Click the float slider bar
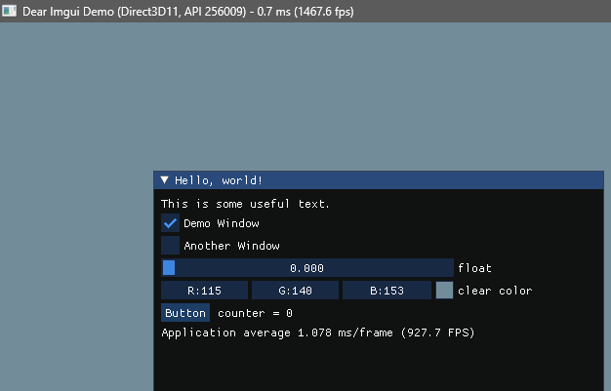 307,268
